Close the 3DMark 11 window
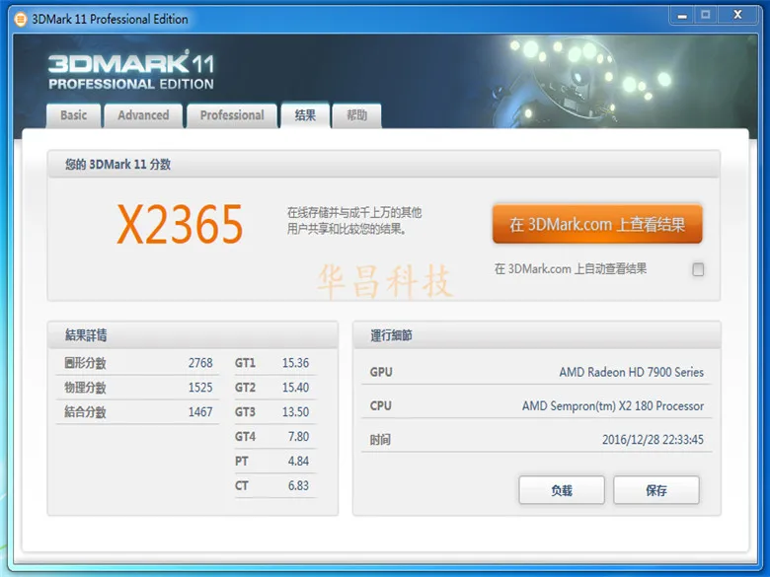 [737, 16]
